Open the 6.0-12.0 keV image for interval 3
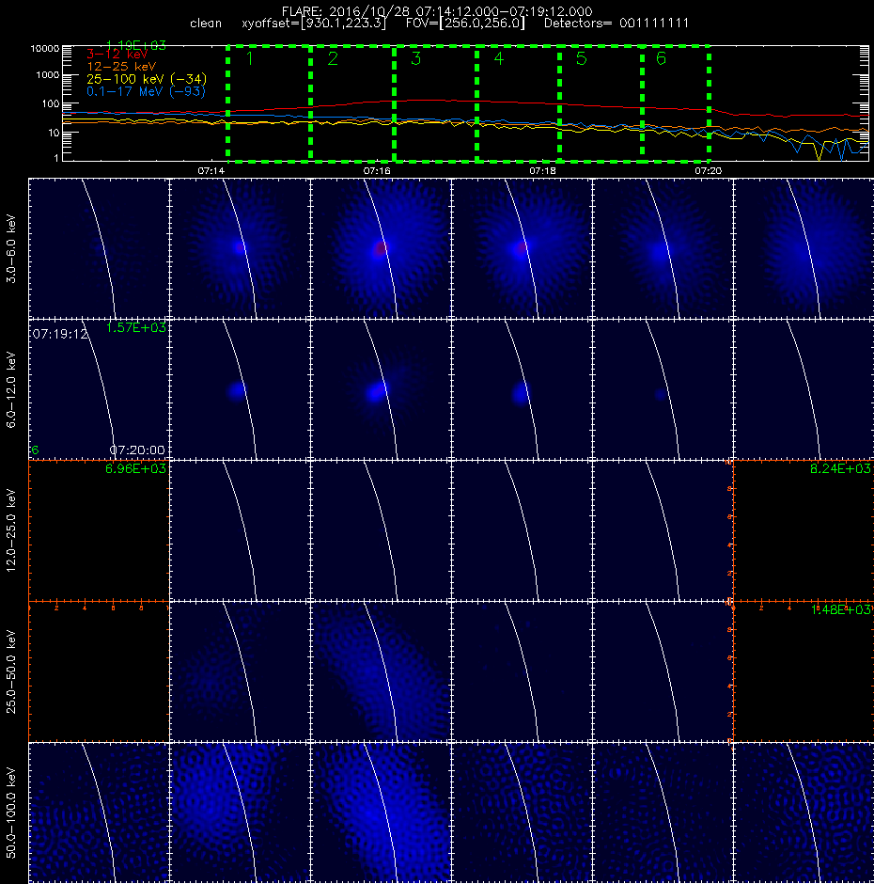The image size is (874, 884). [381, 389]
